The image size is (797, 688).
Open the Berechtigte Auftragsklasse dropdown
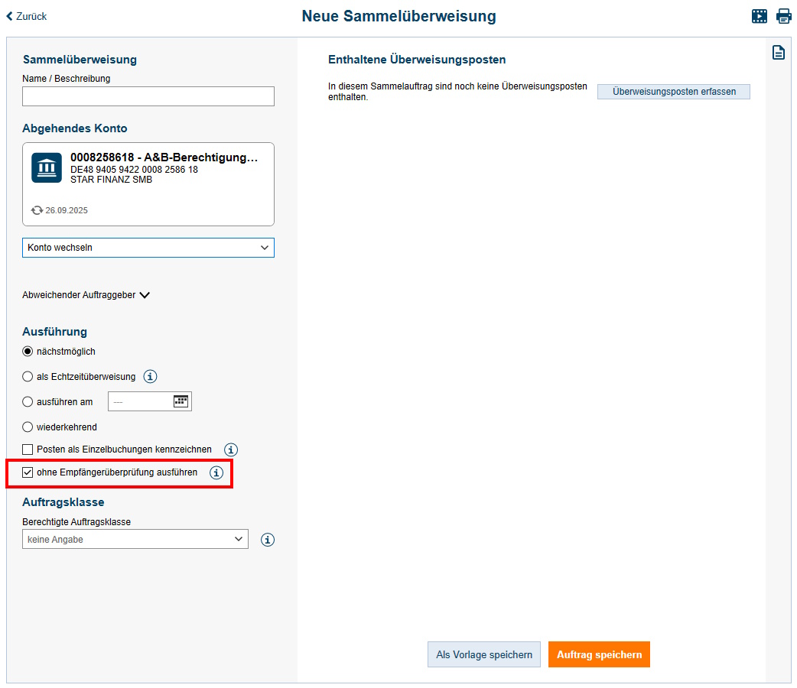pos(135,539)
